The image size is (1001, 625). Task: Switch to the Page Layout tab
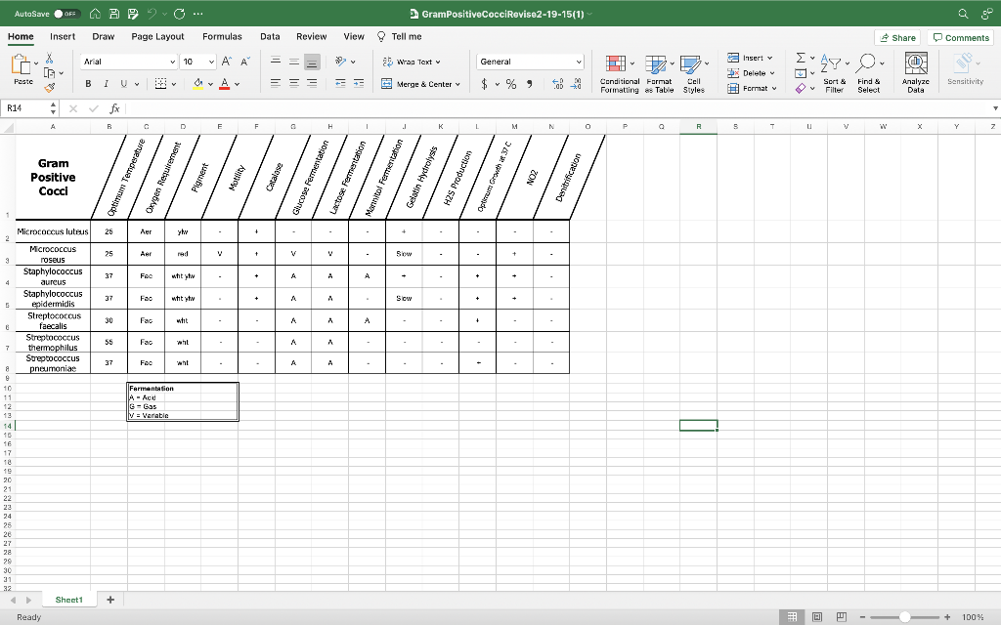point(157,36)
